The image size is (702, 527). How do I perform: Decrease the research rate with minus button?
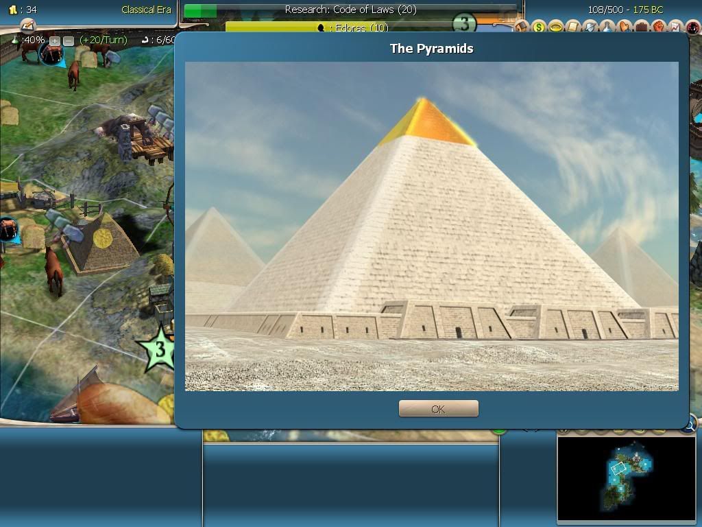pyautogui.click(x=68, y=40)
